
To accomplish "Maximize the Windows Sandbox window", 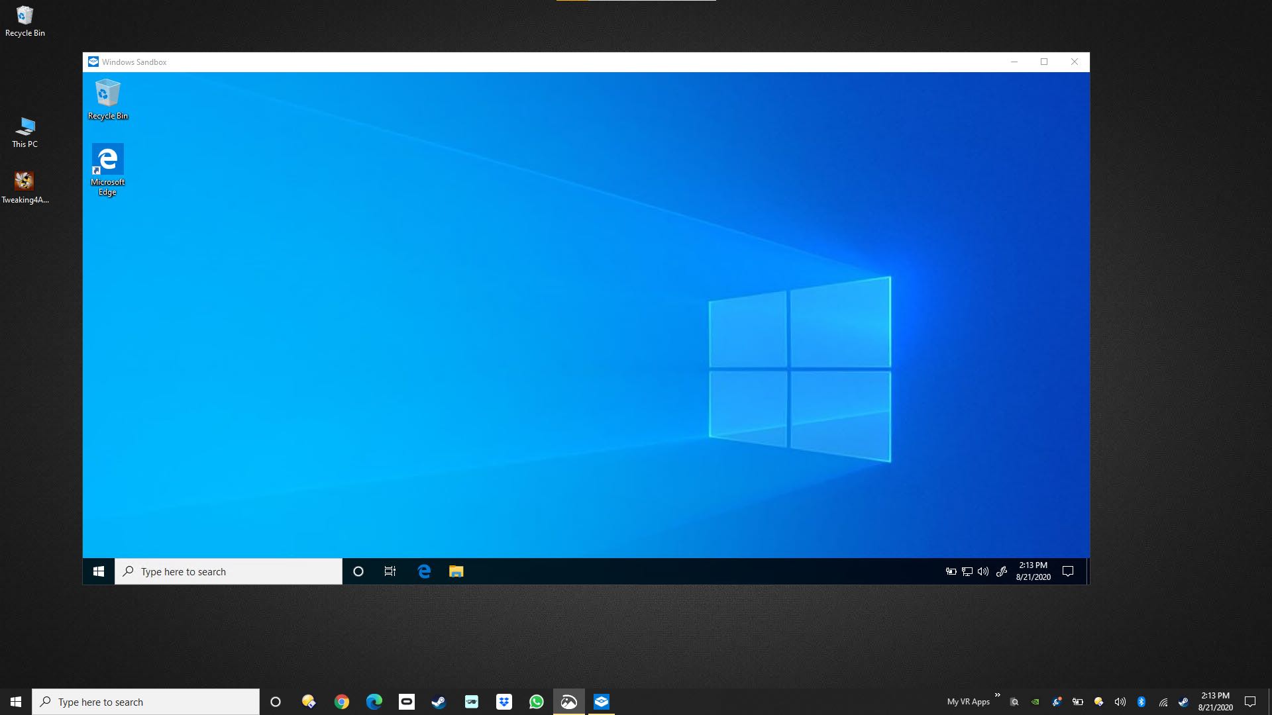I will 1044,62.
